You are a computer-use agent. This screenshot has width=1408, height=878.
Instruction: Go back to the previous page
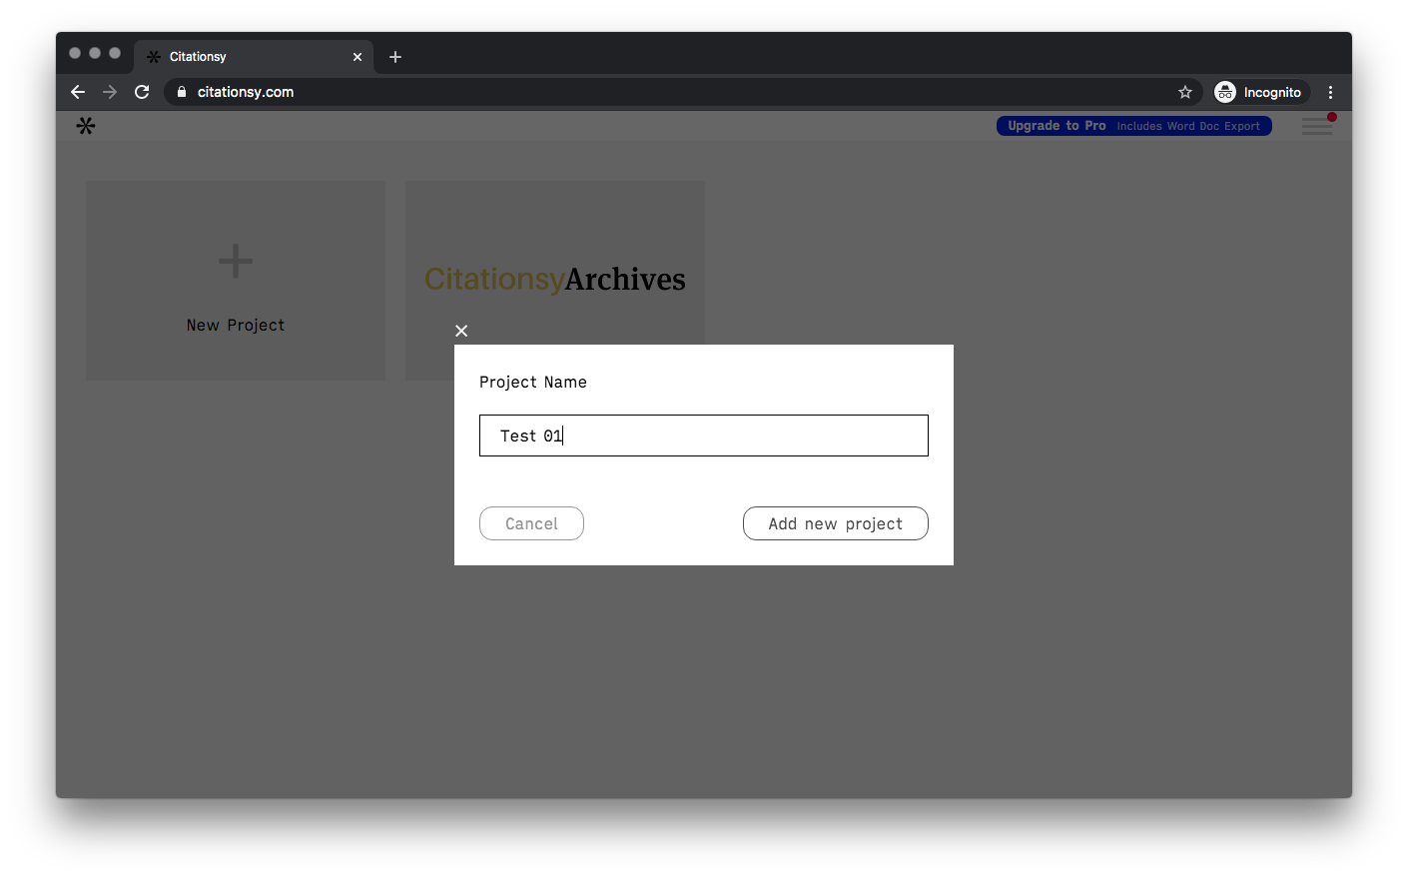[78, 92]
